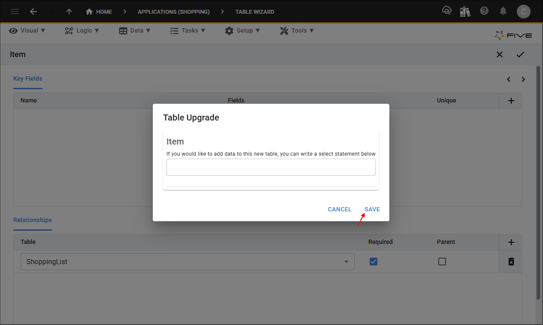Expand the Logic menu
The height and width of the screenshot is (325, 543).
point(82,30)
